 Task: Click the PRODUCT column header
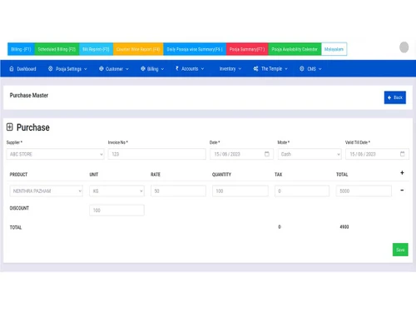pyautogui.click(x=18, y=175)
